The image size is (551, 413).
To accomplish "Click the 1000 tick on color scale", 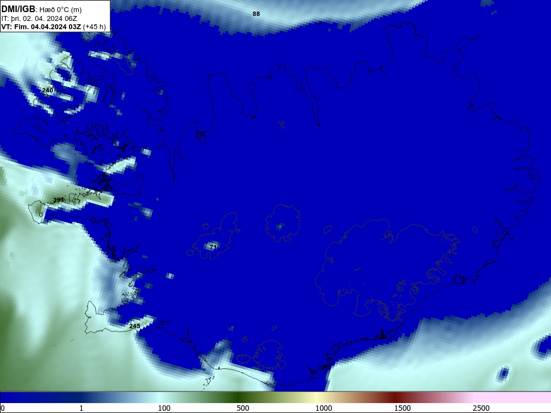I will [323, 408].
